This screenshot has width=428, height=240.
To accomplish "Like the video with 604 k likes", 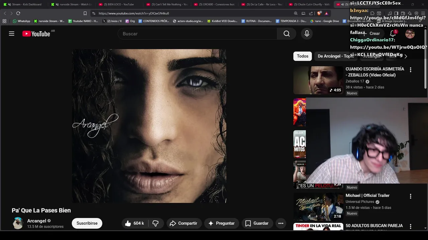I will [134, 223].
